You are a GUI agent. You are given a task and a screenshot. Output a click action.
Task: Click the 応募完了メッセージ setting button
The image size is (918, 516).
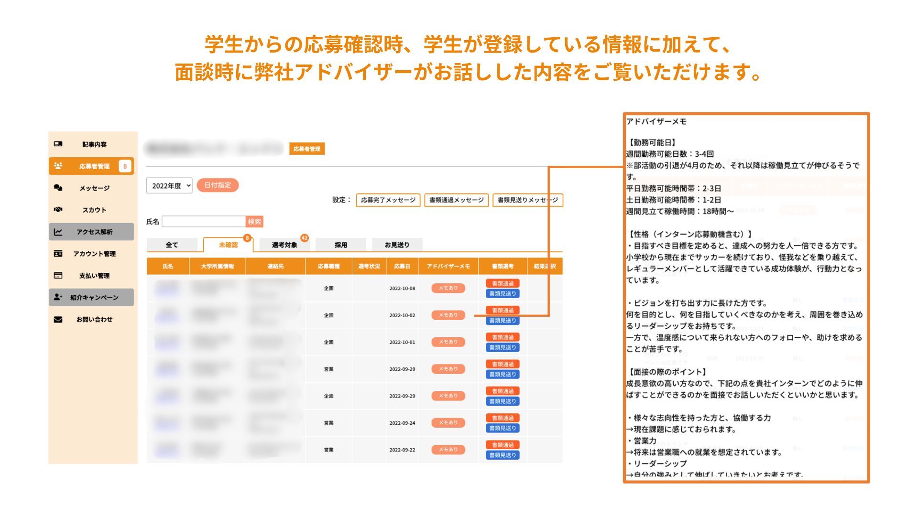point(388,200)
